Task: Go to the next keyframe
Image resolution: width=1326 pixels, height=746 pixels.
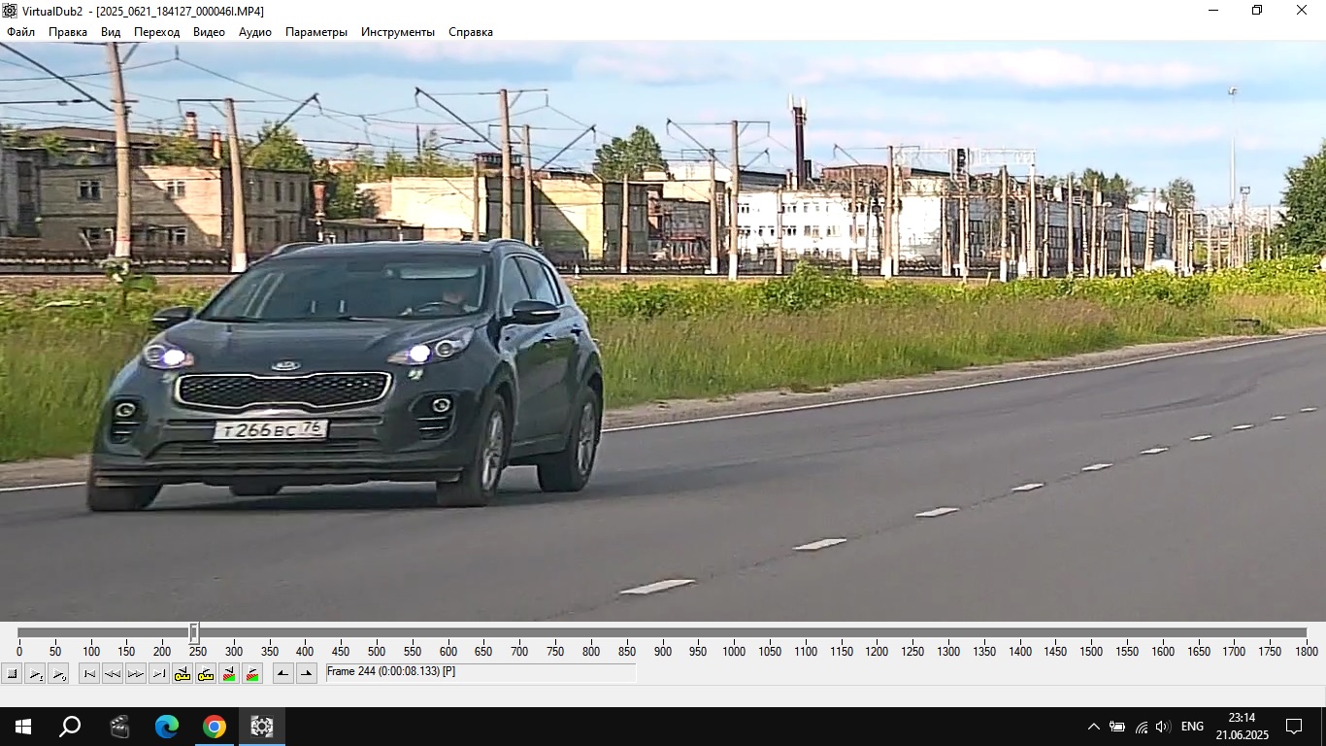Action: pyautogui.click(x=206, y=673)
